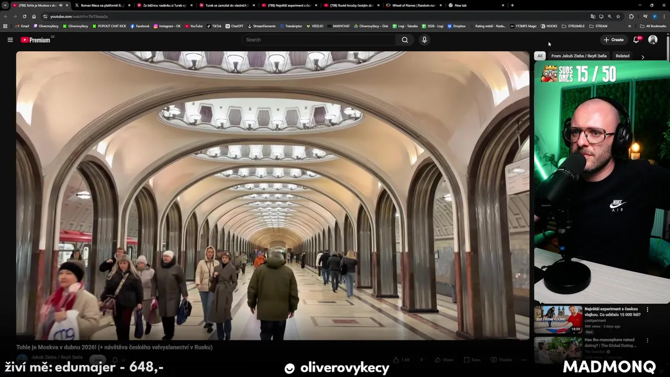Open the YT2MP3 Magic bookmark
The width and height of the screenshot is (670, 377).
click(x=523, y=26)
